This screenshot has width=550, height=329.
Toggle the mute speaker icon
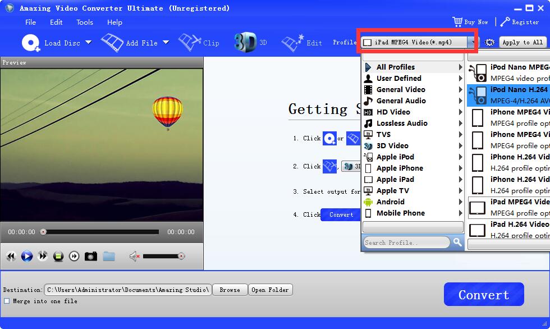134,257
